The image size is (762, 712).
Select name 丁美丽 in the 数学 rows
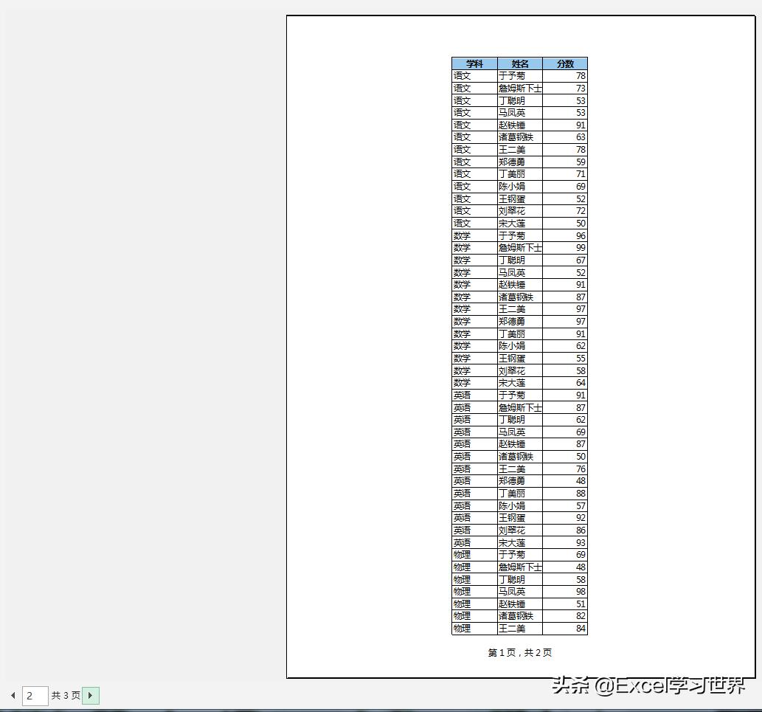519,334
